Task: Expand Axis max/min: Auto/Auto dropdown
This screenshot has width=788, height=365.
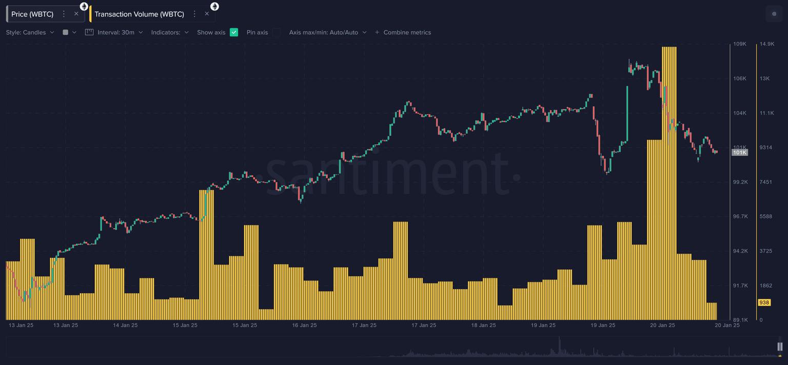Action: tap(327, 32)
